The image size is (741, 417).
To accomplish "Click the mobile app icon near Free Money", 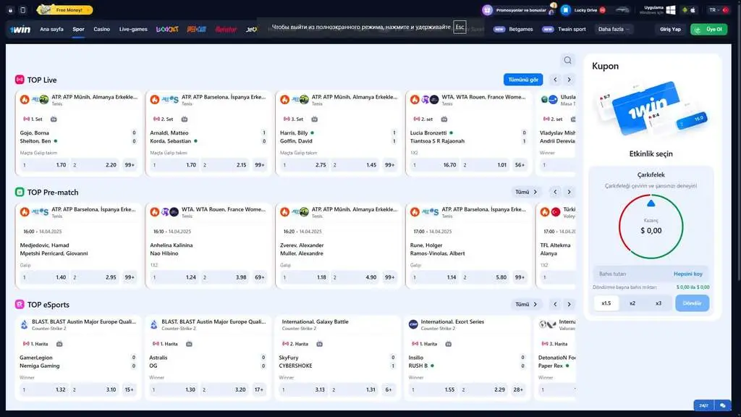I will (x=22, y=10).
